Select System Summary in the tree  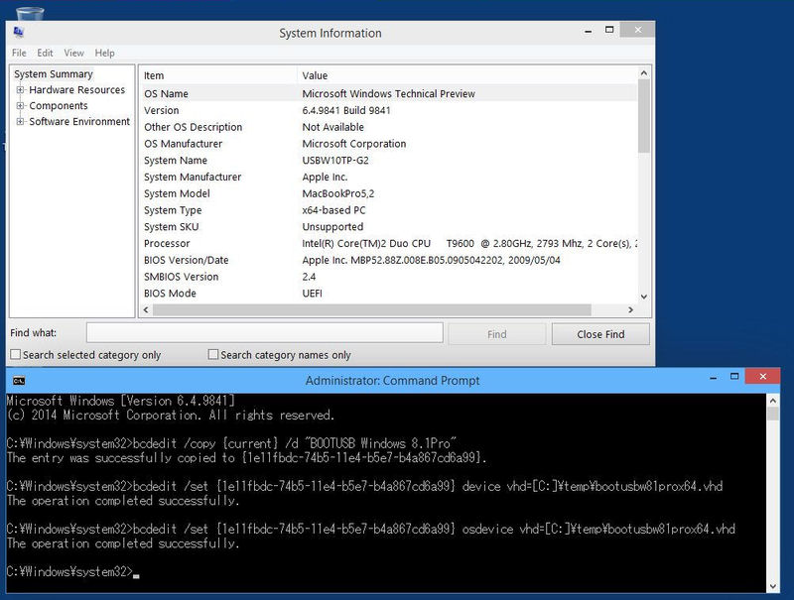[54, 74]
